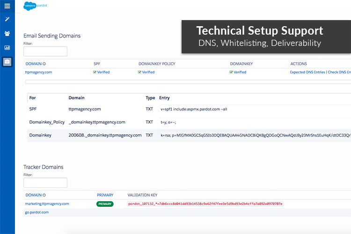Click the DOMAINKEY POLICY column header
The image size is (351, 234).
(x=157, y=64)
